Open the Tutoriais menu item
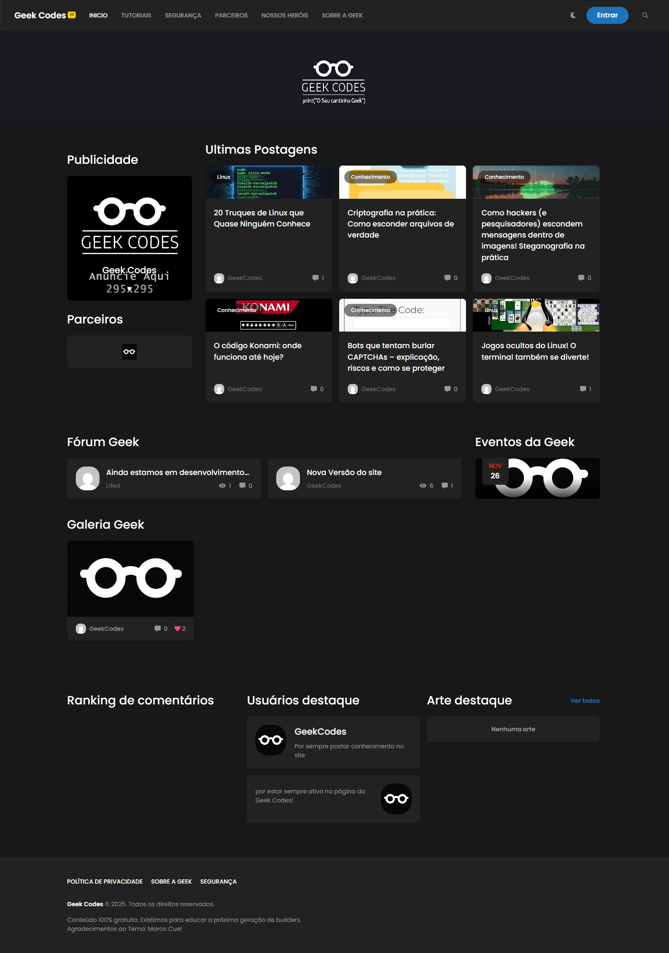Viewport: 669px width, 953px height. pos(136,15)
